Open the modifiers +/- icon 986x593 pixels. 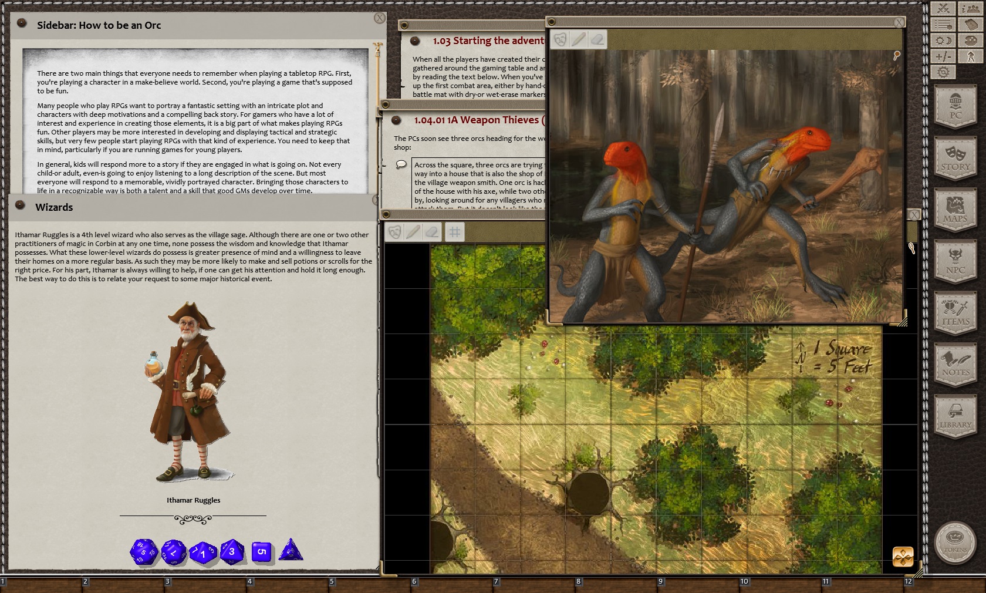944,57
